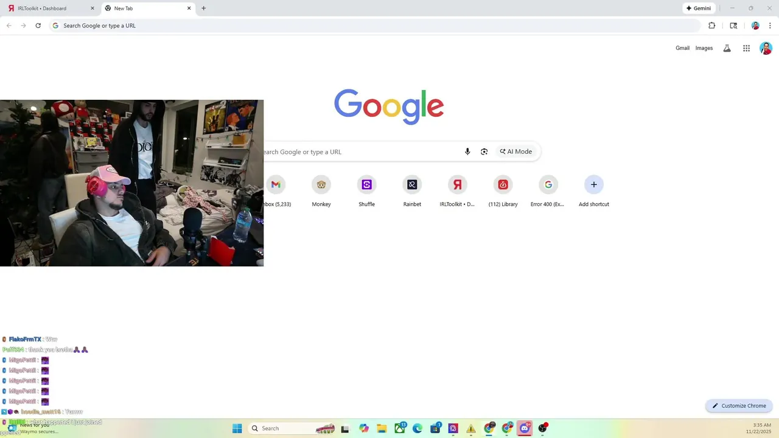
Task: Click the Windows taskbar Search box
Action: [x=293, y=428]
